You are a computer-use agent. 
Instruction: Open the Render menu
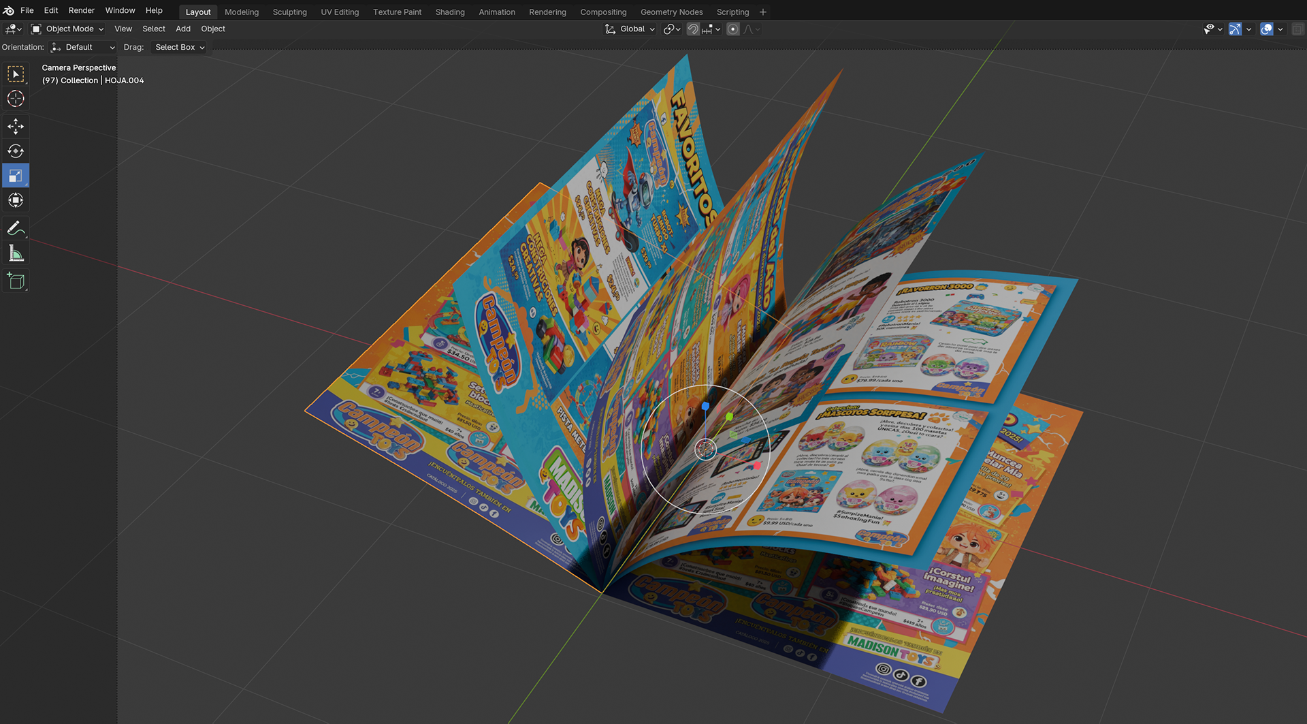click(x=82, y=11)
